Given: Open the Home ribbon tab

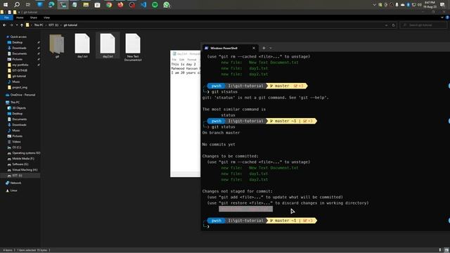Looking at the screenshot, I should pyautogui.click(x=20, y=18).
